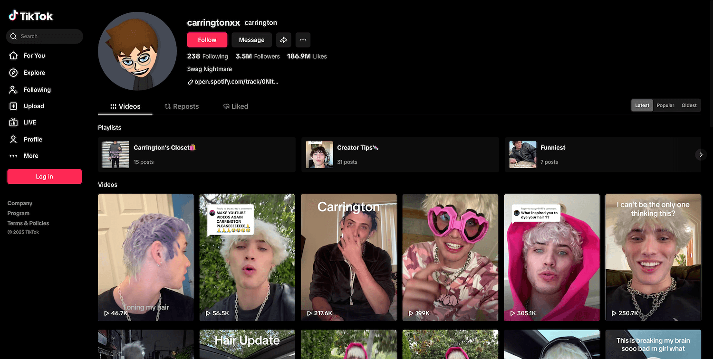This screenshot has width=713, height=359.
Task: Switch to the Reposts tab
Action: [x=182, y=106]
